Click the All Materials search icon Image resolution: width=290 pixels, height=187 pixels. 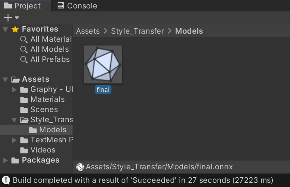[x=24, y=39]
